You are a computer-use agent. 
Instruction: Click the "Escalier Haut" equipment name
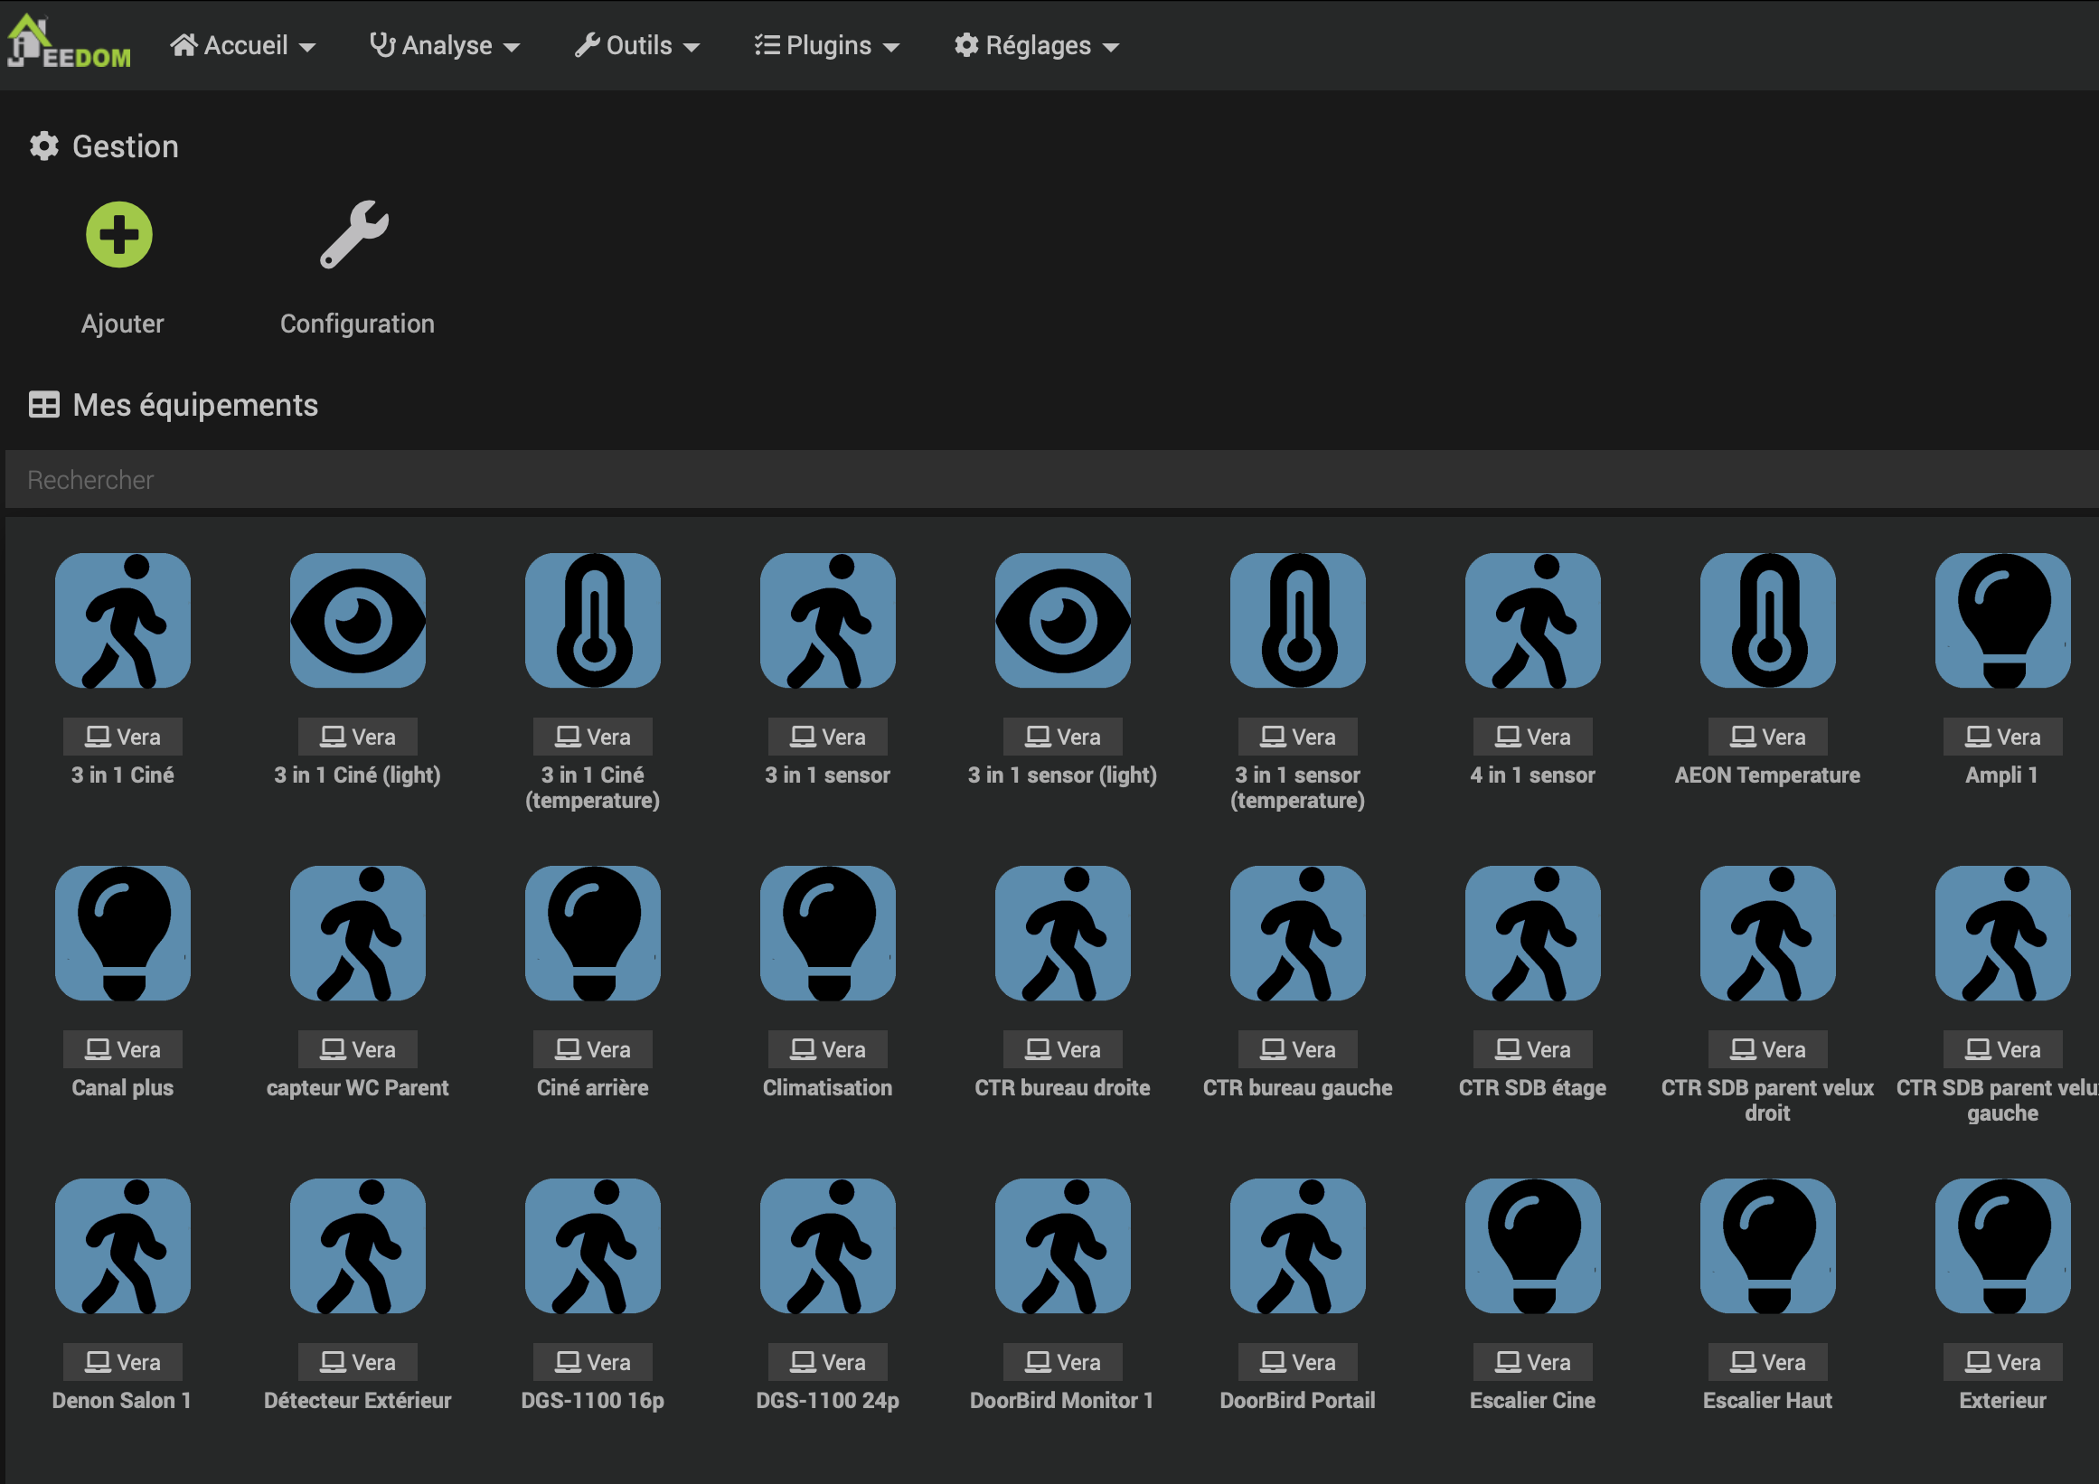click(1767, 1400)
